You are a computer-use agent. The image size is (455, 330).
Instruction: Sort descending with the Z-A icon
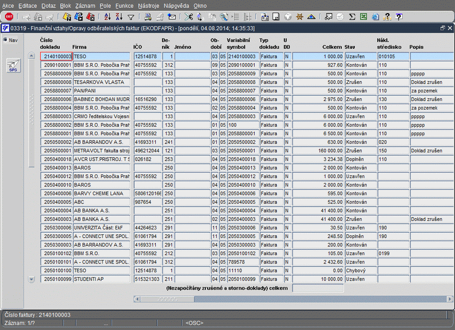(119, 17)
